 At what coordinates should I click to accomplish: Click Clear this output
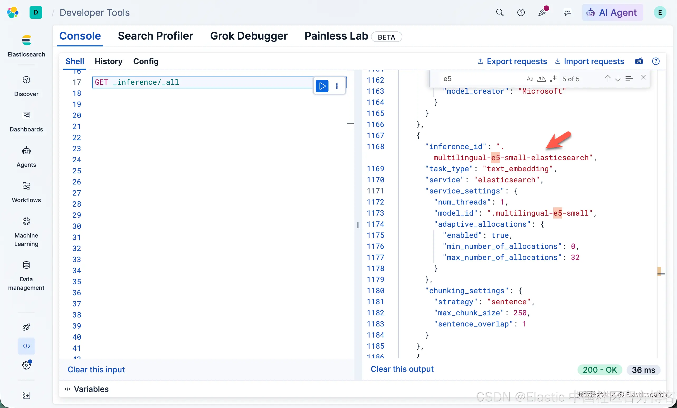coord(402,369)
